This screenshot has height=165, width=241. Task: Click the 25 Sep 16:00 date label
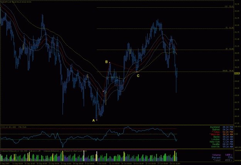pyautogui.click(x=66, y=163)
